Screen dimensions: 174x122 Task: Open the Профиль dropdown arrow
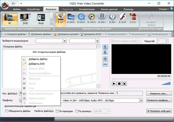141,101
